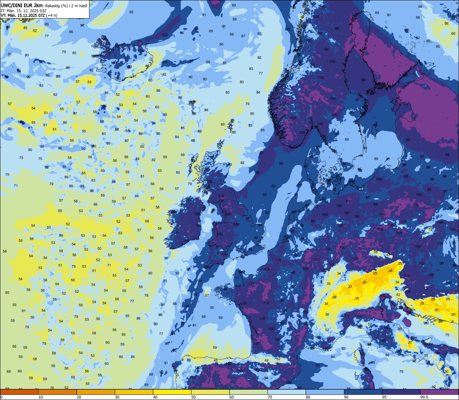459x400 pixels.
Task: Click the legend tick label "20"
Action: coord(79,397)
